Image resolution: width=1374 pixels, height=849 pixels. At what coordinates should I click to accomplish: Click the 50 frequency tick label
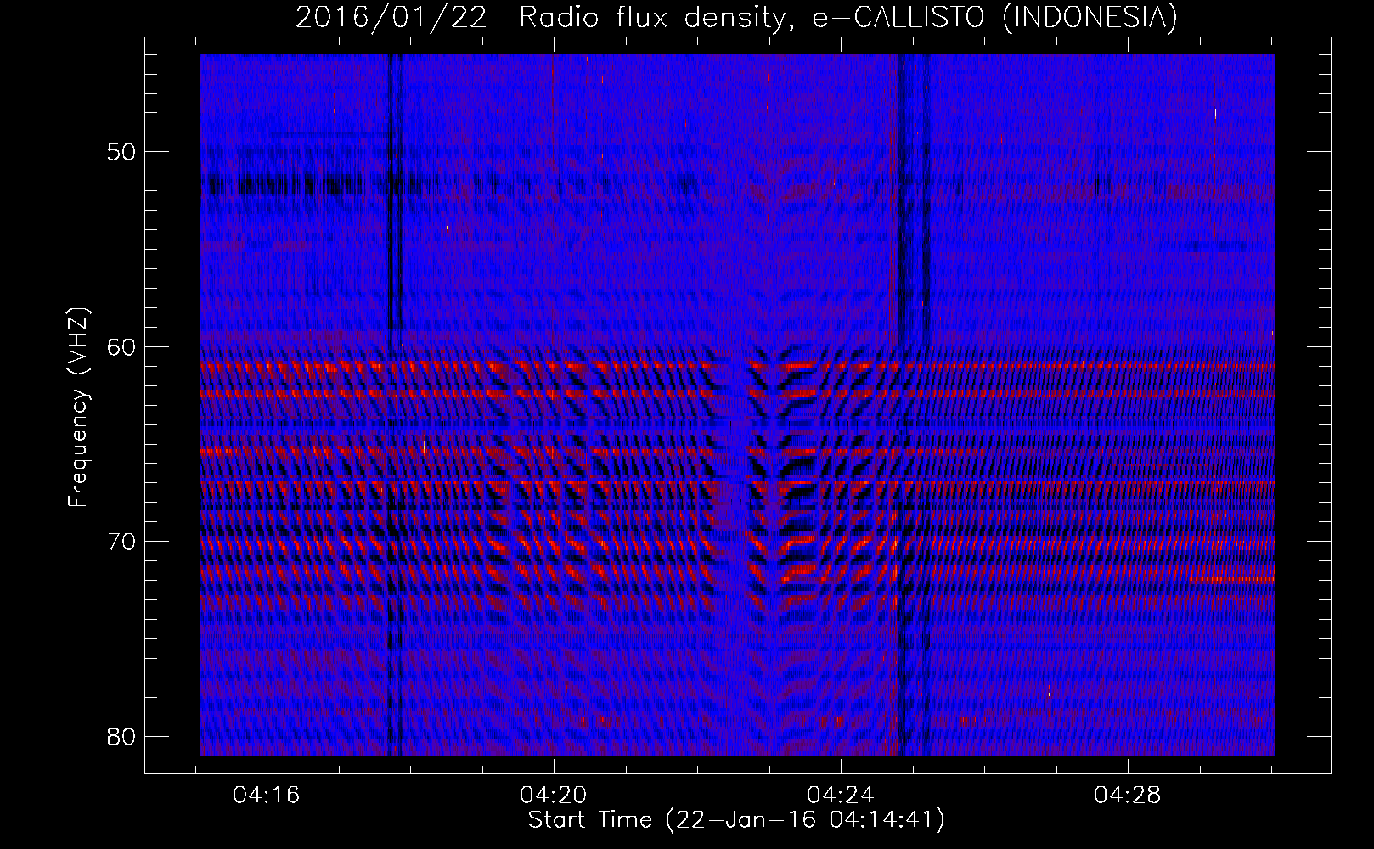[x=121, y=153]
